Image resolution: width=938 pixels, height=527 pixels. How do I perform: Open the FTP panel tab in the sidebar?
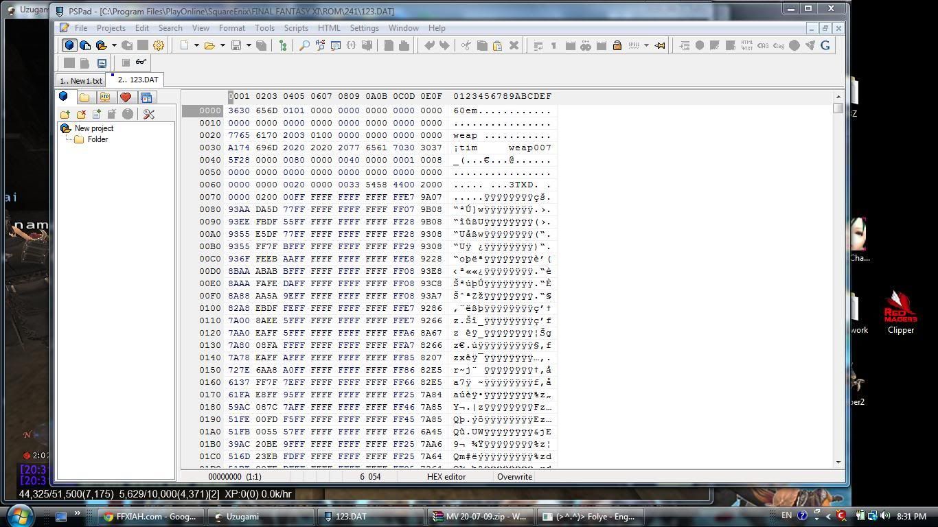pyautogui.click(x=104, y=97)
